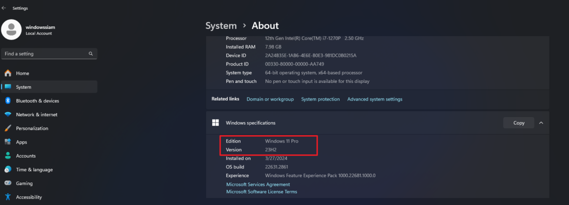569x205 pixels.
Task: Click the Related links label
Action: pos(225,99)
